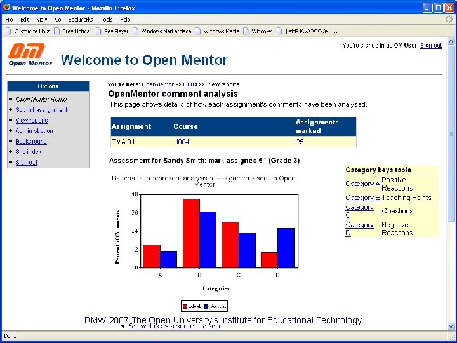Click the page scrollbar down arrow
This screenshot has width=457, height=343.
click(x=451, y=326)
